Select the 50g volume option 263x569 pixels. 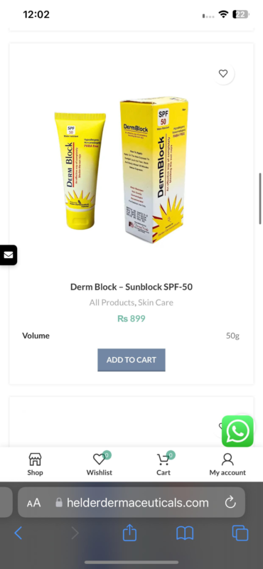232,336
